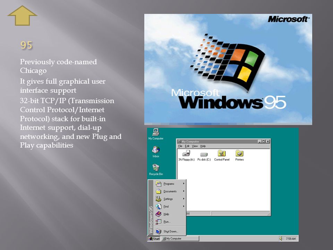
Task: Click the 7:59 AM taskbar clock
Action: tap(291, 239)
